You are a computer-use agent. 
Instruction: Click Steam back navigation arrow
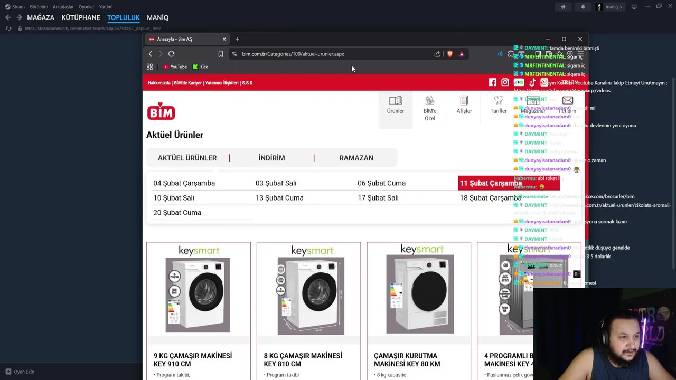(8, 17)
